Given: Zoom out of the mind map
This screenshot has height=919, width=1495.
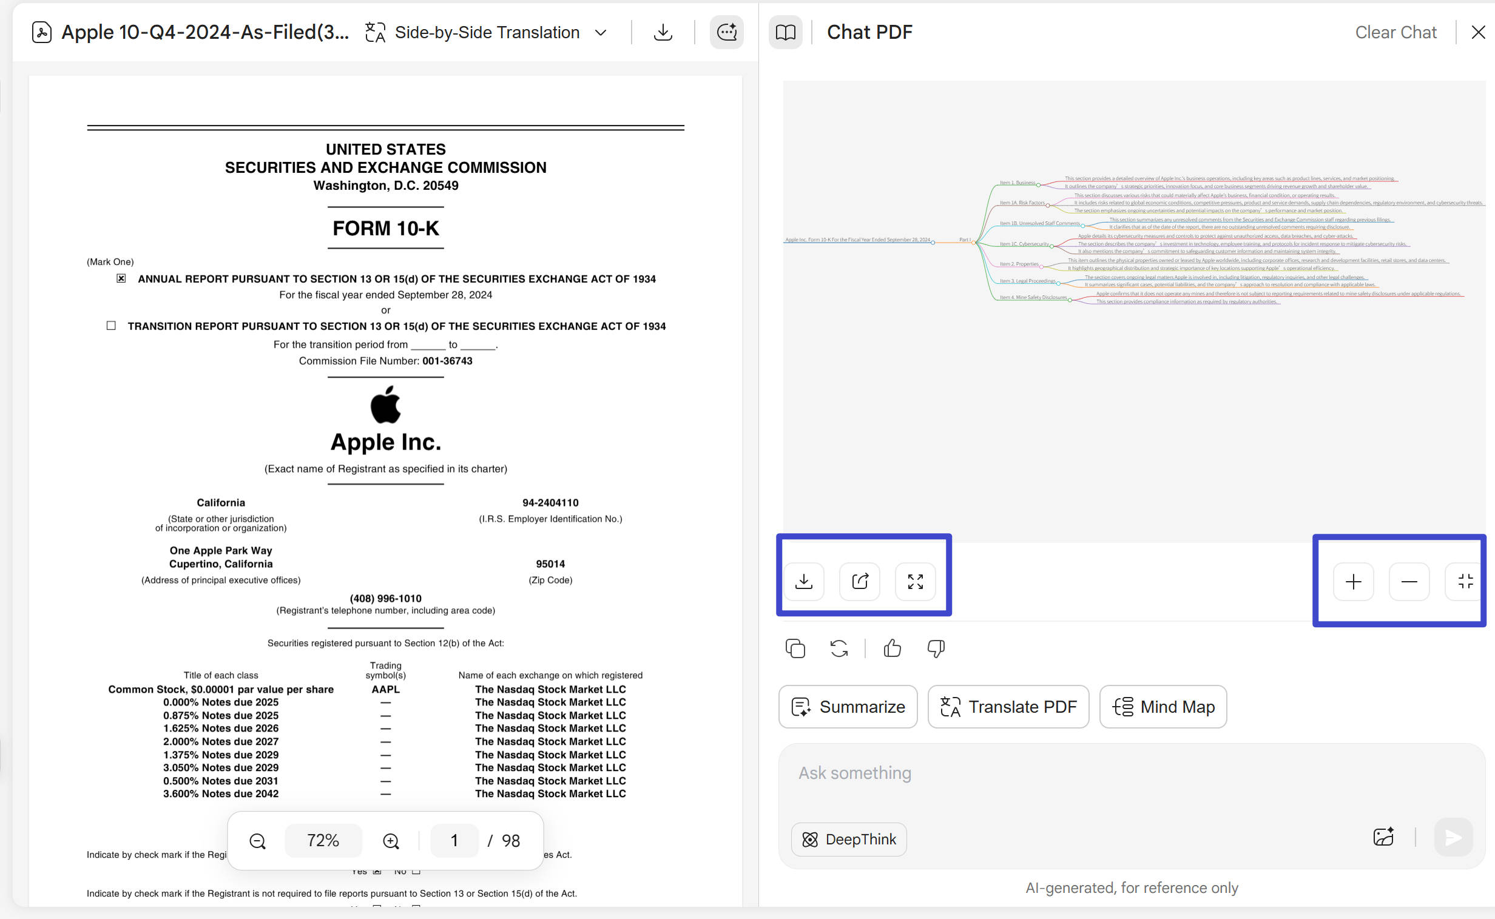Looking at the screenshot, I should coord(1409,582).
